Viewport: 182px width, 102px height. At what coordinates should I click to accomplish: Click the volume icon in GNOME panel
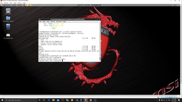tap(174, 5)
